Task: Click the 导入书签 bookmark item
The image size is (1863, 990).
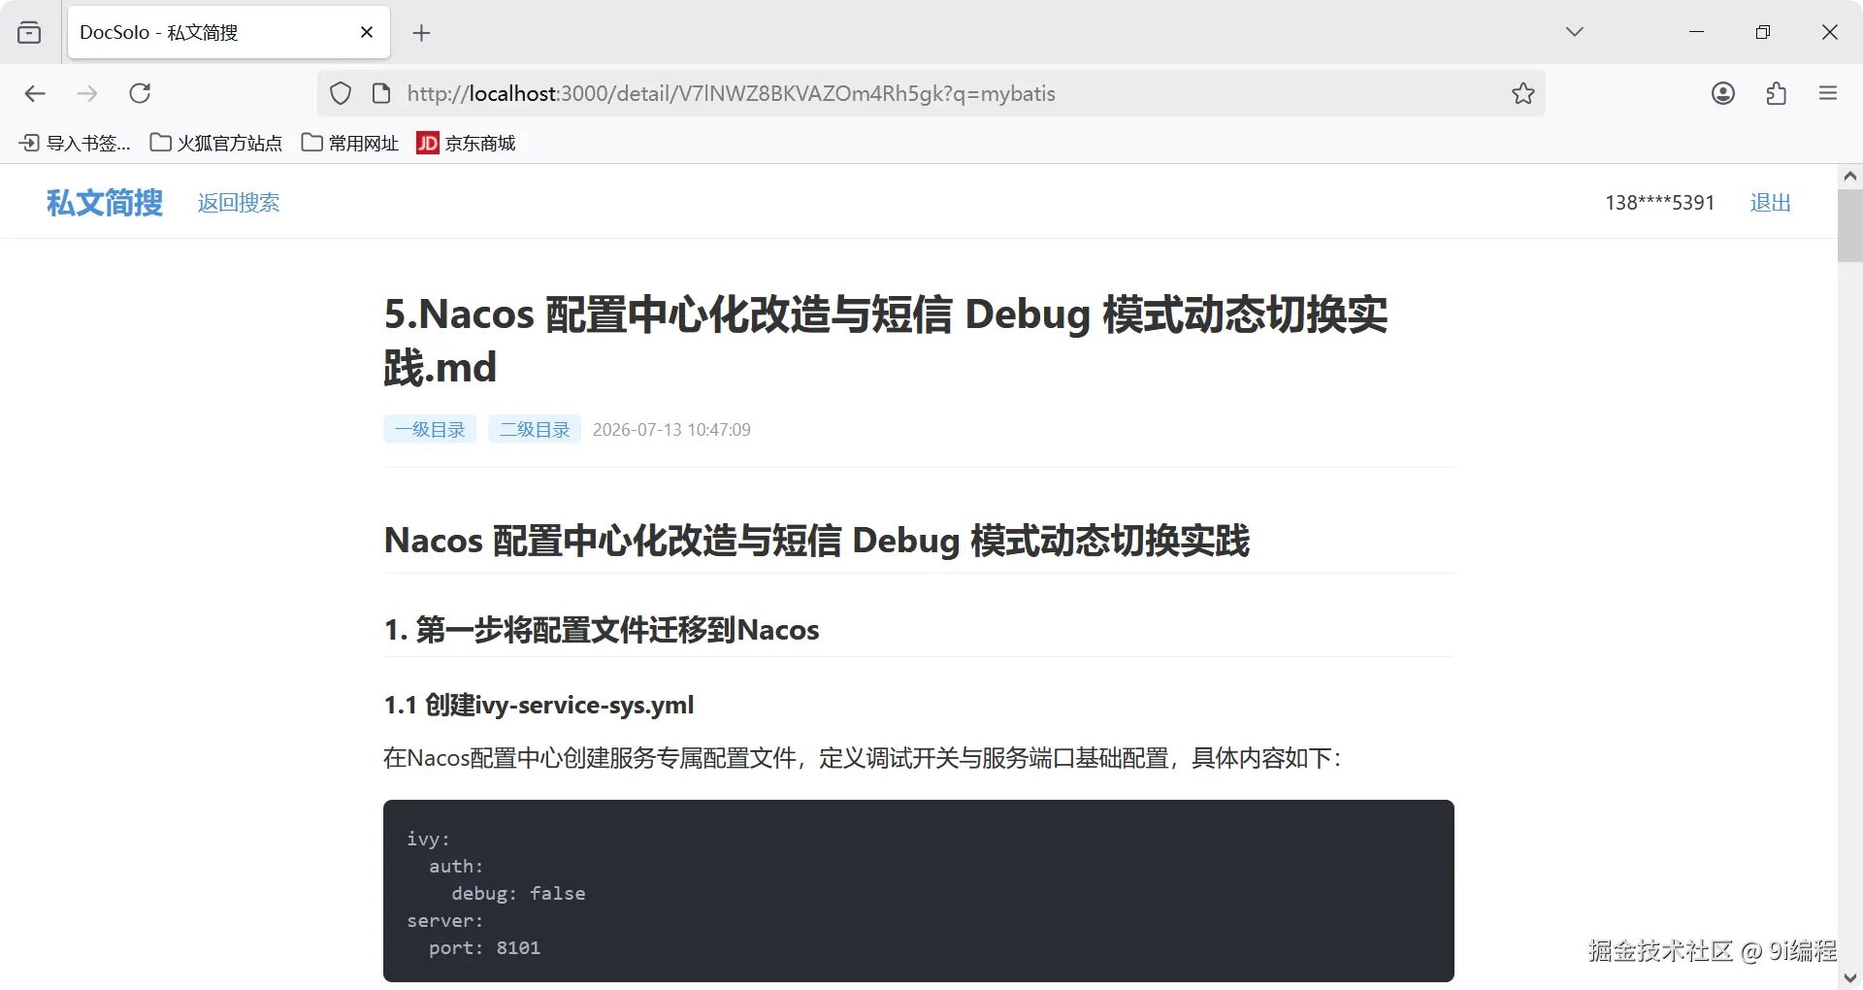Action: point(75,144)
